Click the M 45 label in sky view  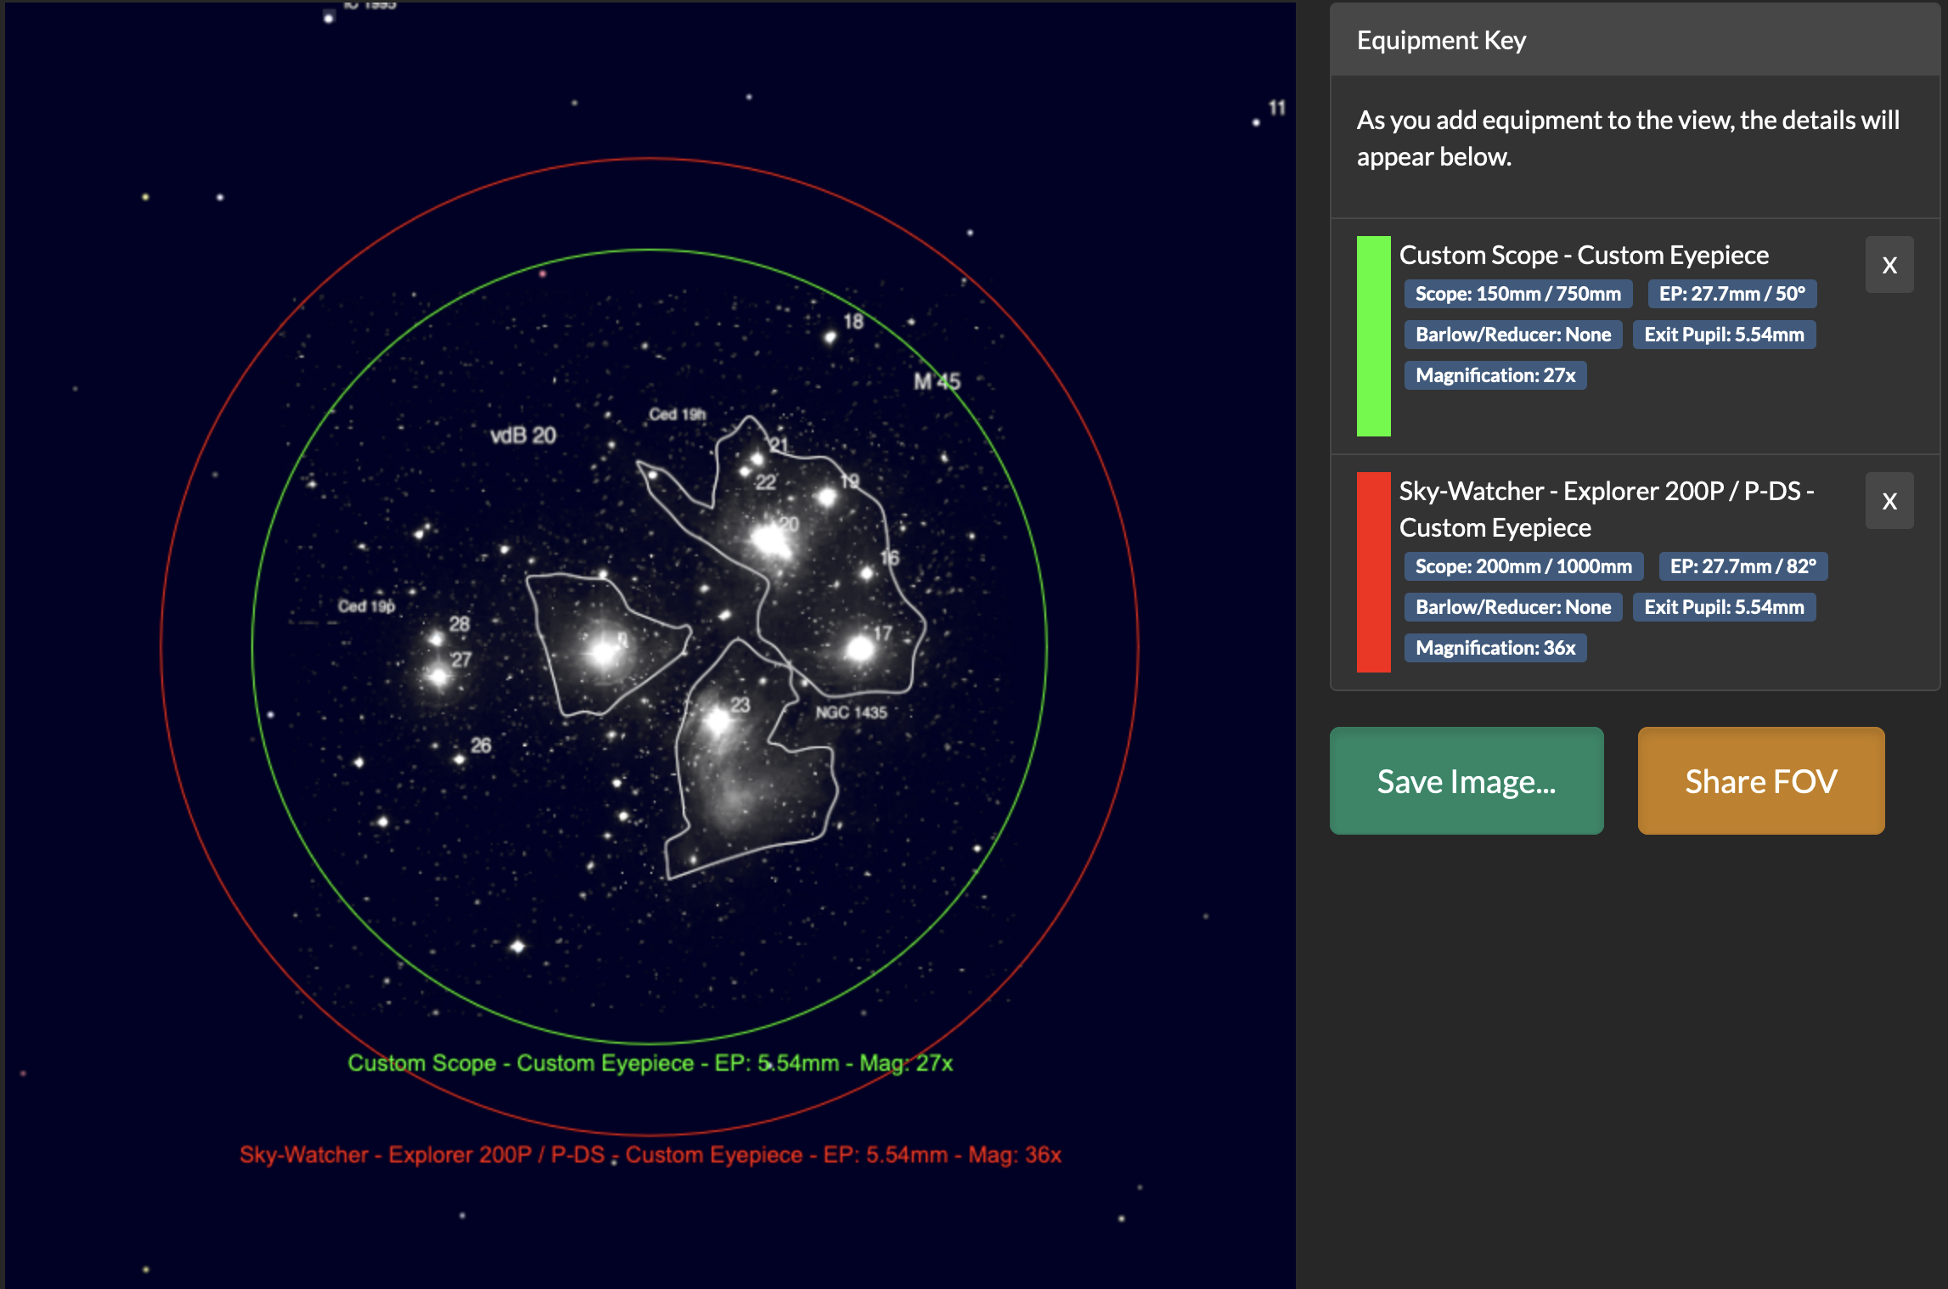point(937,381)
